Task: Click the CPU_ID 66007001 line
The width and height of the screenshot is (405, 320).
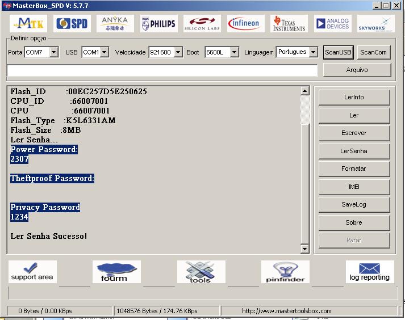Action: tap(59, 101)
